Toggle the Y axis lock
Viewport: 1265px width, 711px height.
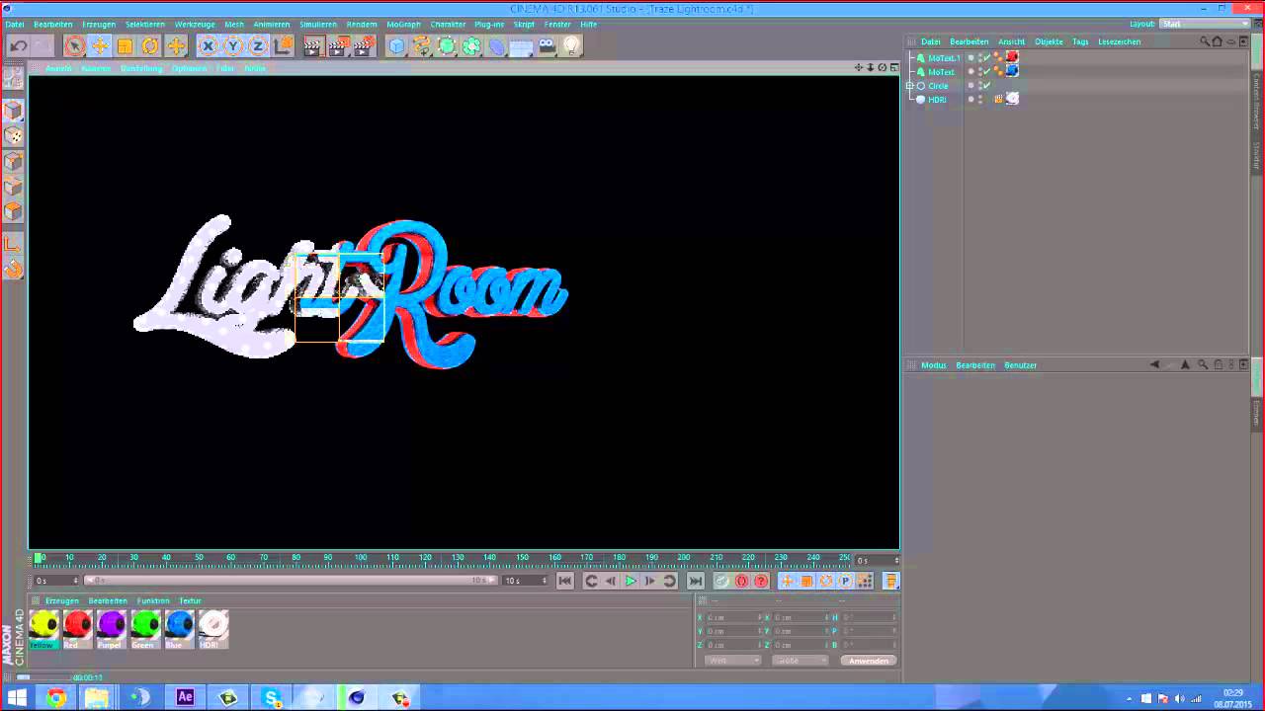(233, 45)
